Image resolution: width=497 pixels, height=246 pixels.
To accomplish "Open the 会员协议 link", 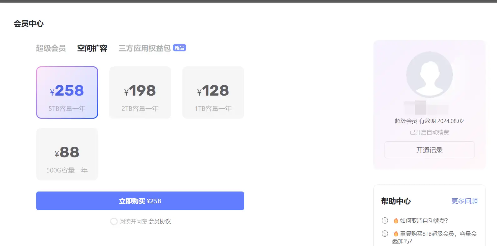I will (x=160, y=221).
